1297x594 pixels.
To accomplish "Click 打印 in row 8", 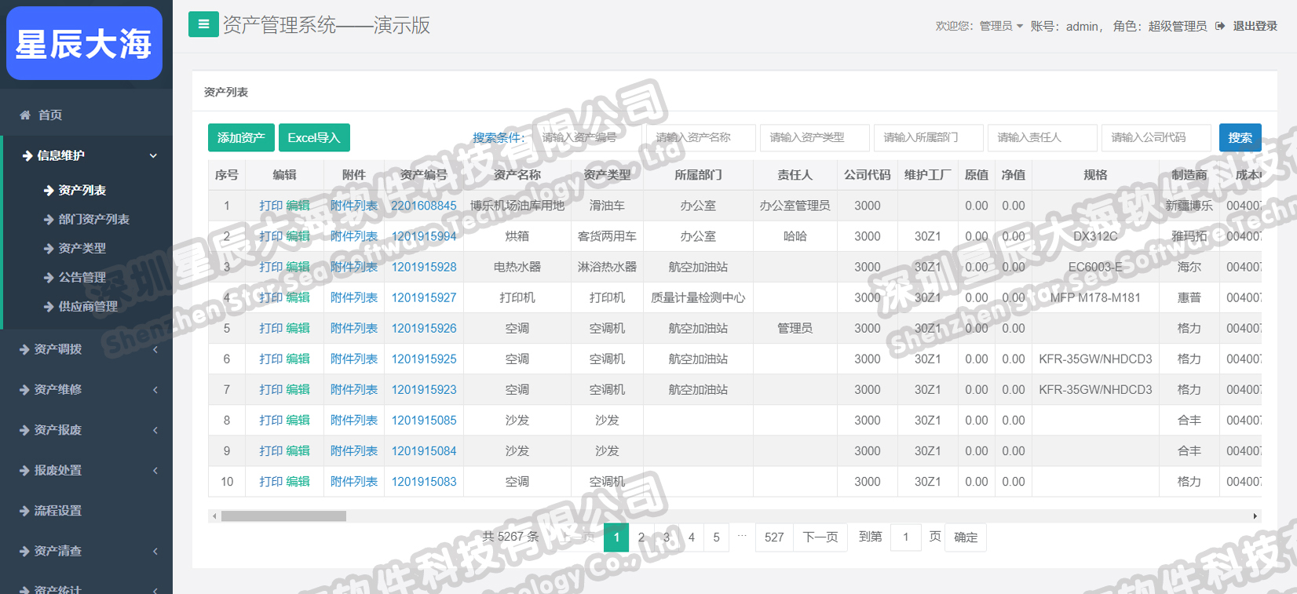I will (x=271, y=420).
